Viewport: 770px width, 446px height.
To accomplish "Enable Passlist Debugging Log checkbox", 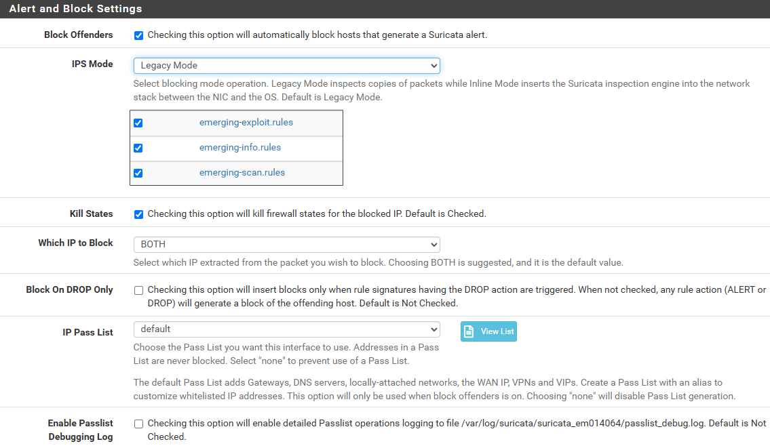I will pos(138,424).
